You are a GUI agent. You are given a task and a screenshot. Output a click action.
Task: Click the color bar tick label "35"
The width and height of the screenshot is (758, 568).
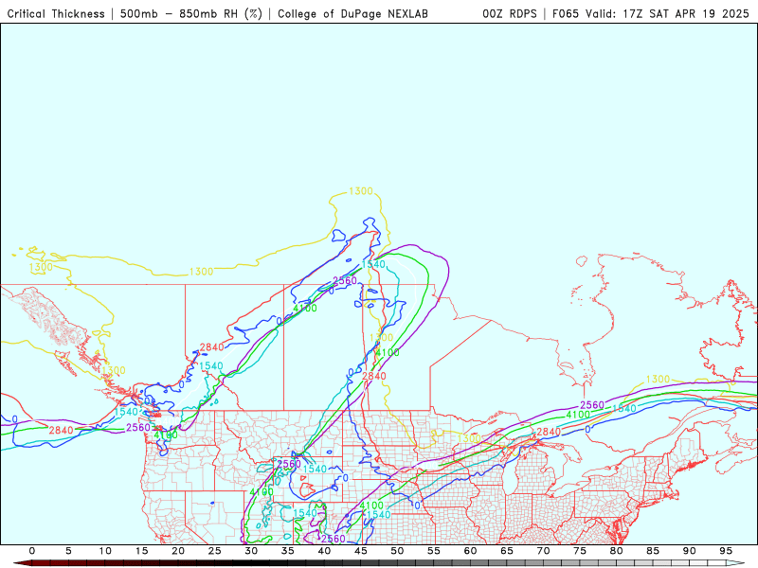[288, 551]
